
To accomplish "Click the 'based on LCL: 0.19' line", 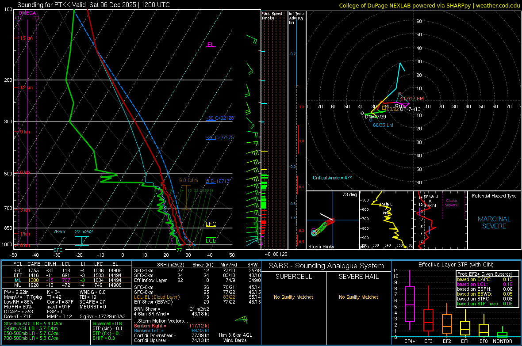I will (x=485, y=284).
